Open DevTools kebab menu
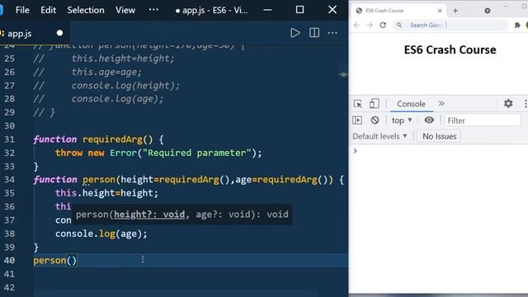Viewport: 528px width, 297px height. tap(526, 104)
